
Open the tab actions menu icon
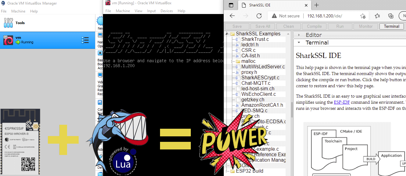pos(231,5)
